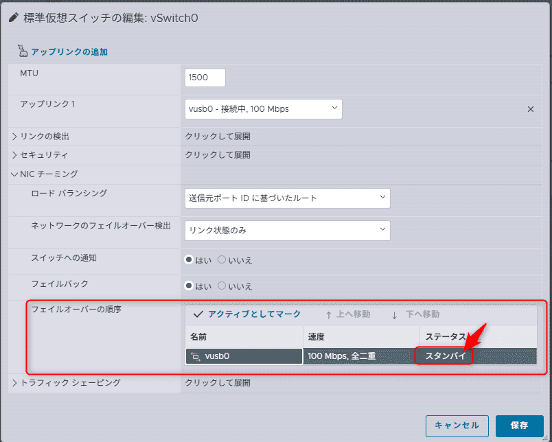
Task: Select はい for スイッチへの通知
Action: (x=189, y=259)
